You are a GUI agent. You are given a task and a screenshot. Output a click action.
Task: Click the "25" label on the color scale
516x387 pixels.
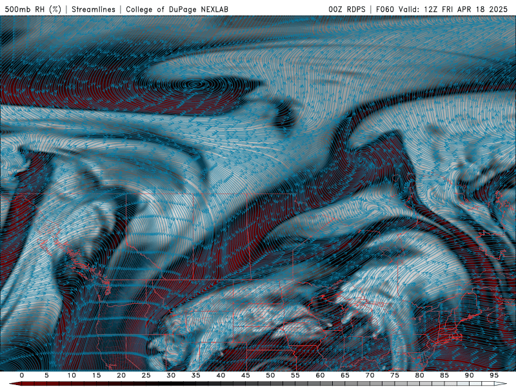[x=146, y=375]
